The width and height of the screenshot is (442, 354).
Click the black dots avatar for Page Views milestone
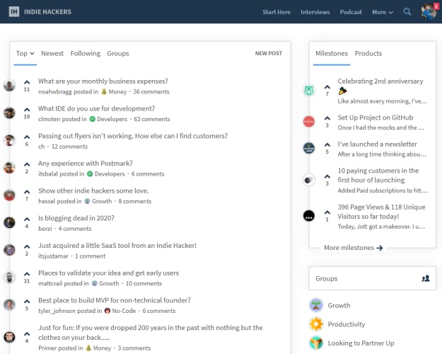308,216
